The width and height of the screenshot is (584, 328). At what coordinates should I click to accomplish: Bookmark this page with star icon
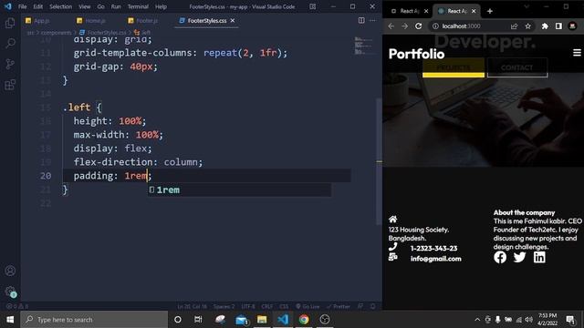pos(527,26)
